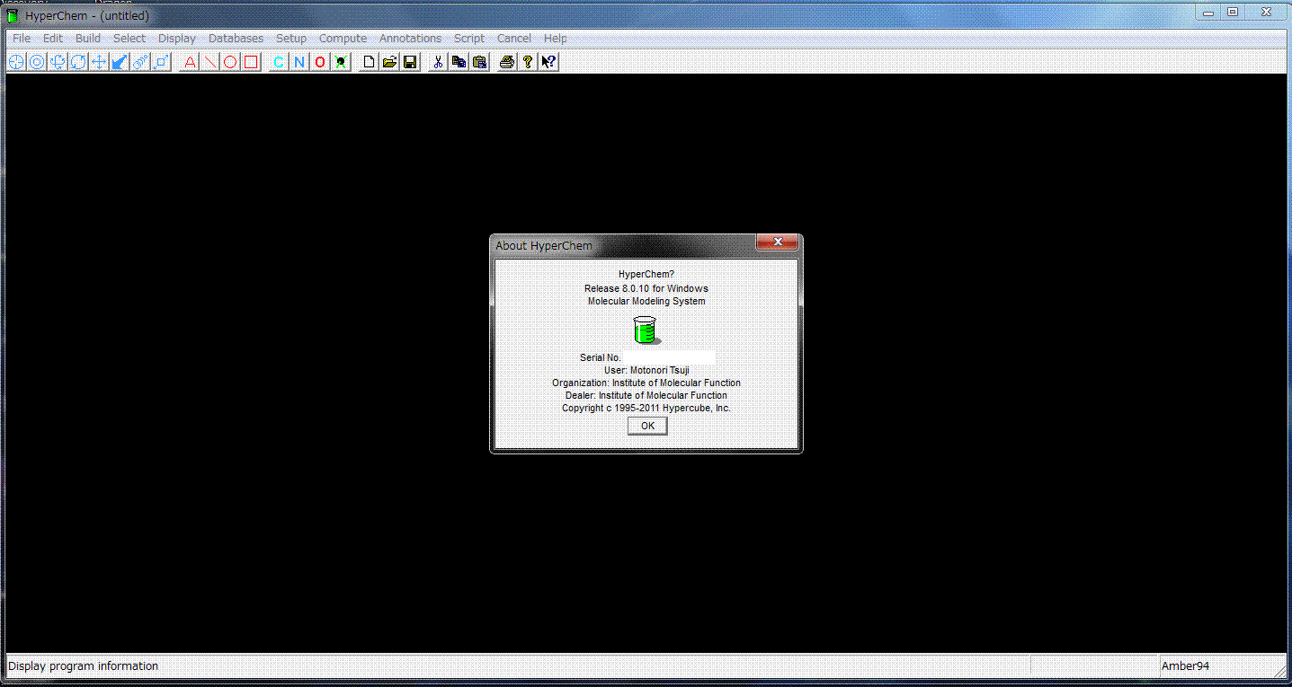
Task: Click the green beaker logo in About dialog
Action: coord(646,330)
